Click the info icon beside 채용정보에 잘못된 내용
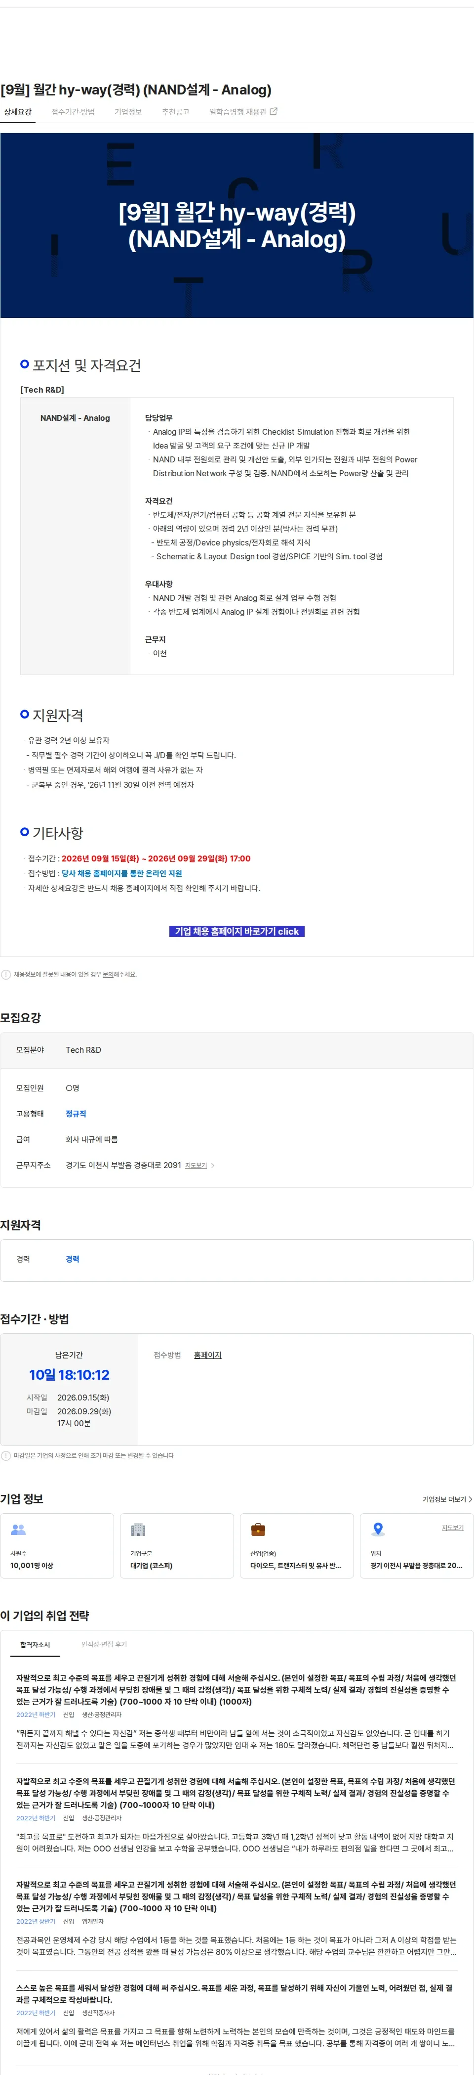Image resolution: width=474 pixels, height=2075 pixels. 5,974
